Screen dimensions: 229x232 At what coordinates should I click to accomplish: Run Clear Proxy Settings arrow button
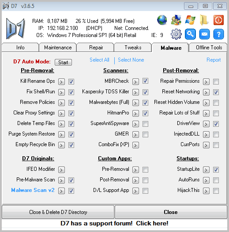(x=61, y=113)
